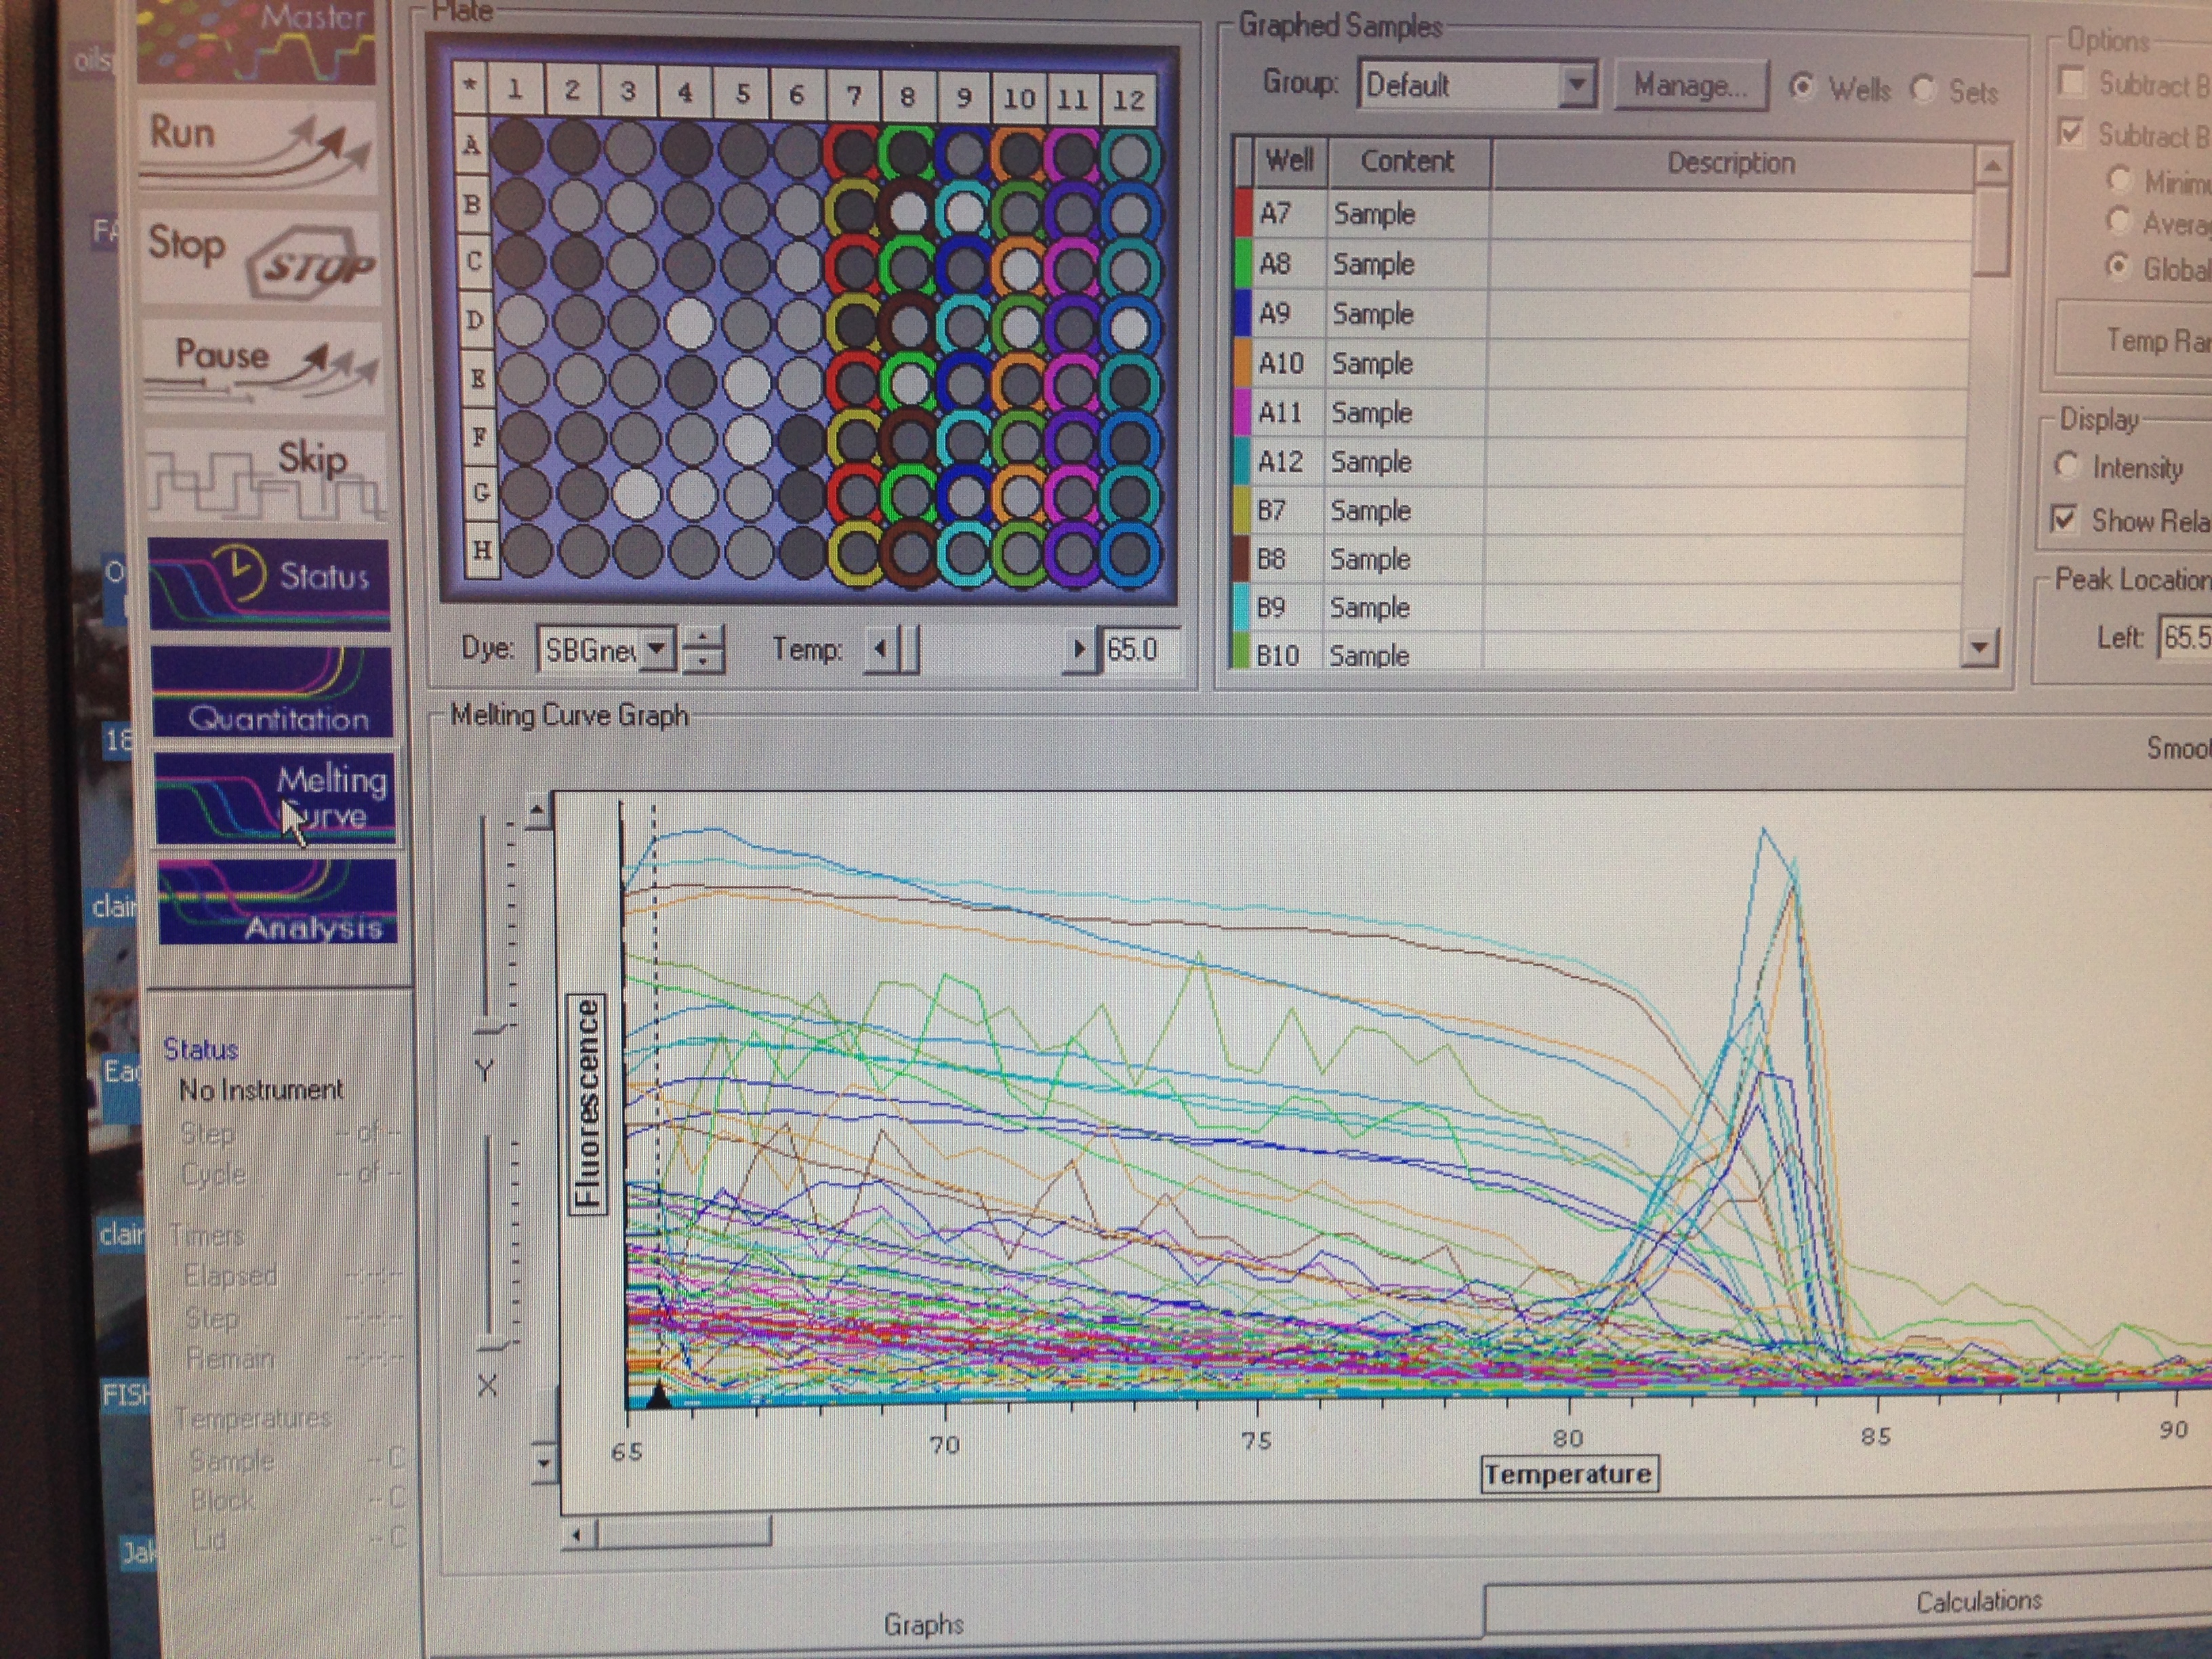
Task: Open the Calculations tab
Action: 1978,1601
